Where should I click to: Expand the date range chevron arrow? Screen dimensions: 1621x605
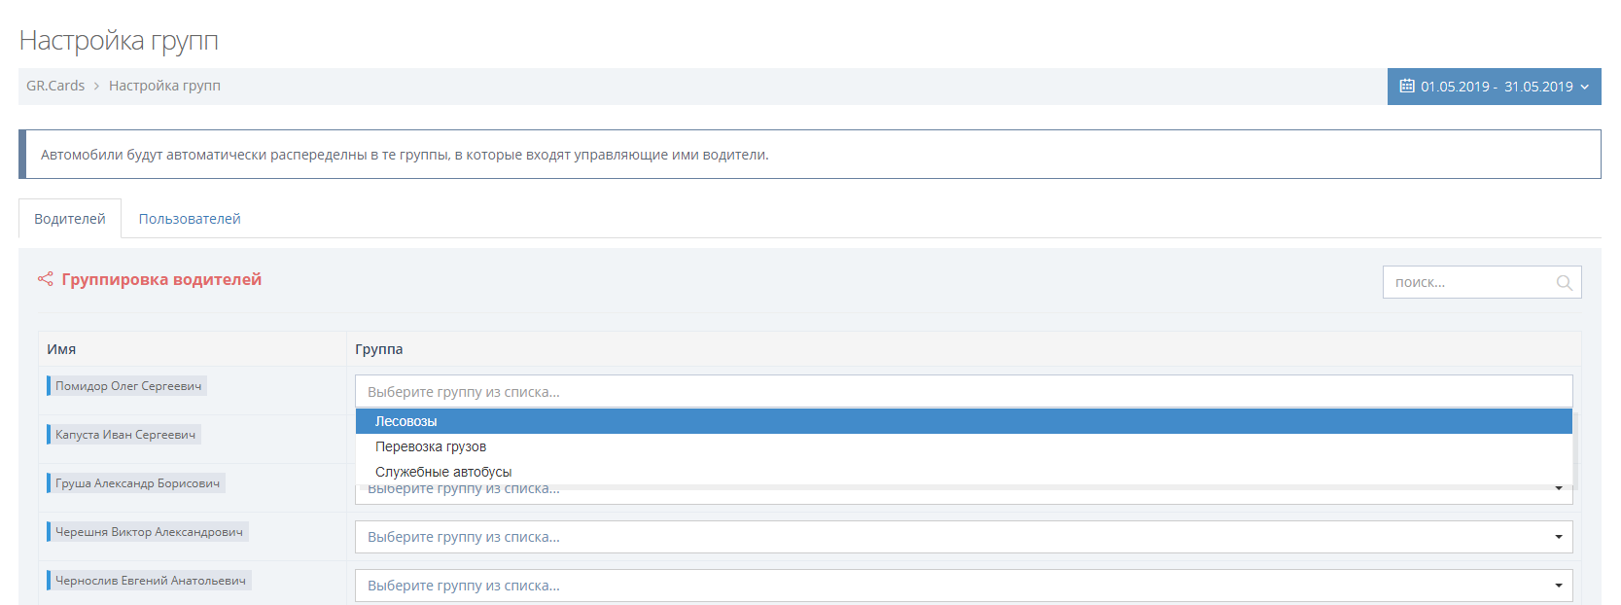pyautogui.click(x=1585, y=87)
